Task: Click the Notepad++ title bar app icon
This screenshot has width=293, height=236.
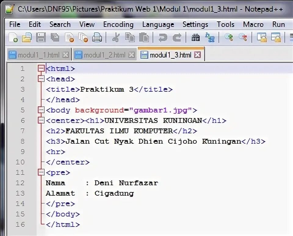Action: pyautogui.click(x=10, y=9)
